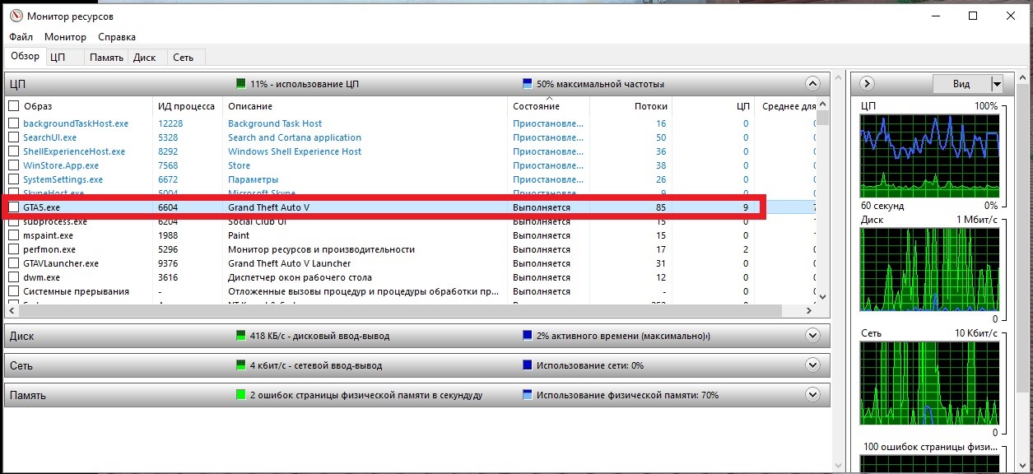Sort by Среднее для column header

[786, 106]
